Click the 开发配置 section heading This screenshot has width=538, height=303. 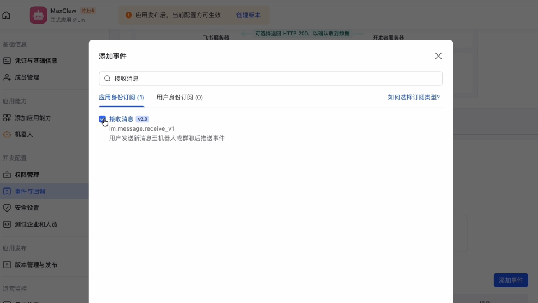15,158
